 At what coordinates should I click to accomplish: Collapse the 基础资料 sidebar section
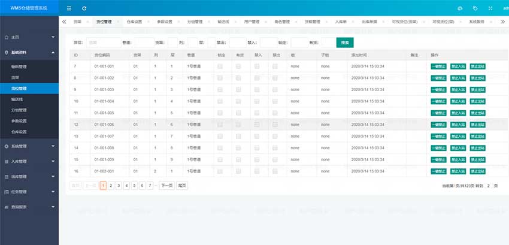click(x=29, y=53)
